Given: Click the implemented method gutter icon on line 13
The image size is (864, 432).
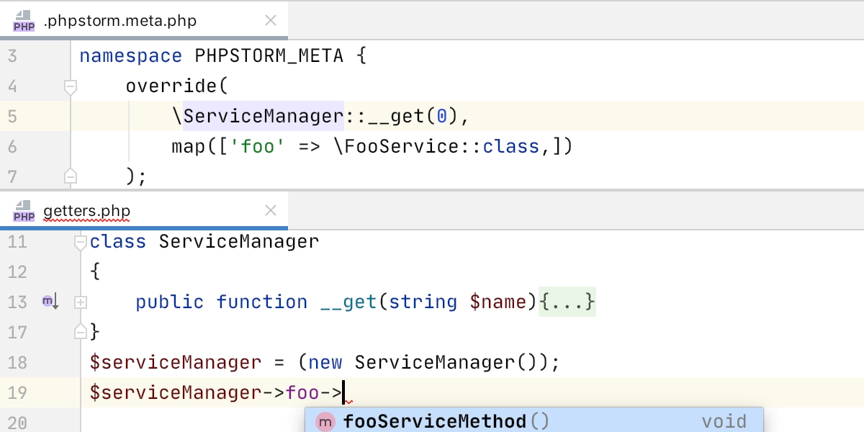Looking at the screenshot, I should point(50,302).
